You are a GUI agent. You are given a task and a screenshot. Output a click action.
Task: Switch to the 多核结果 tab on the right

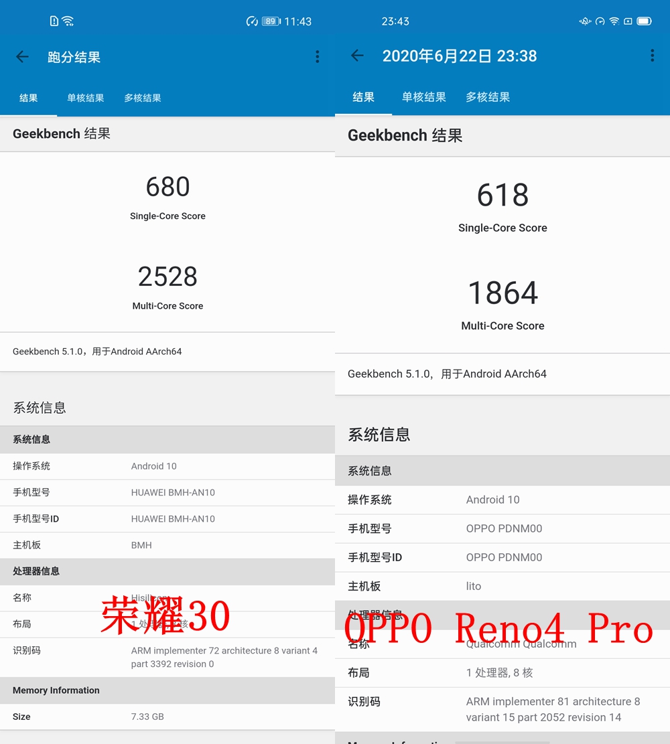pyautogui.click(x=487, y=97)
